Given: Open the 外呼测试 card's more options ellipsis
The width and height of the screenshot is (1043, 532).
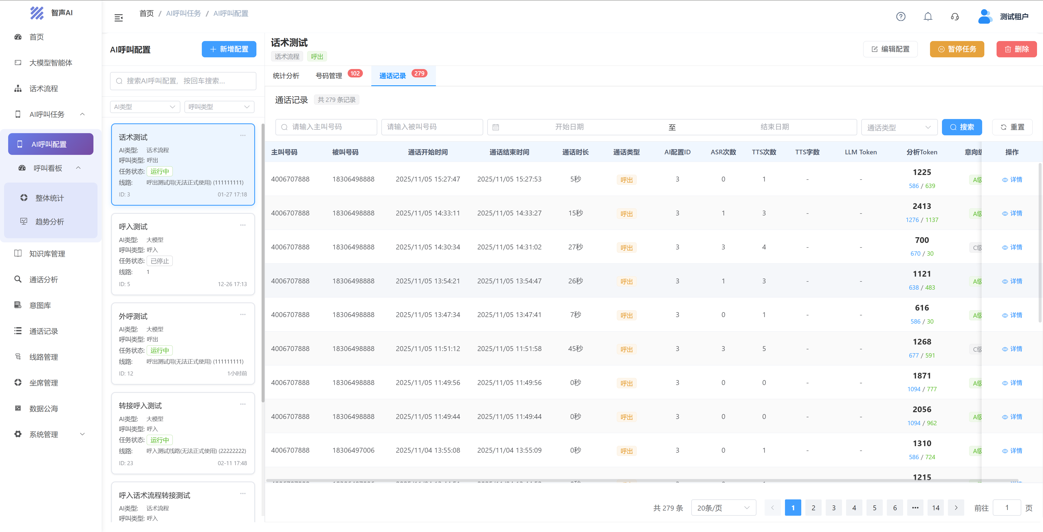Looking at the screenshot, I should (243, 315).
